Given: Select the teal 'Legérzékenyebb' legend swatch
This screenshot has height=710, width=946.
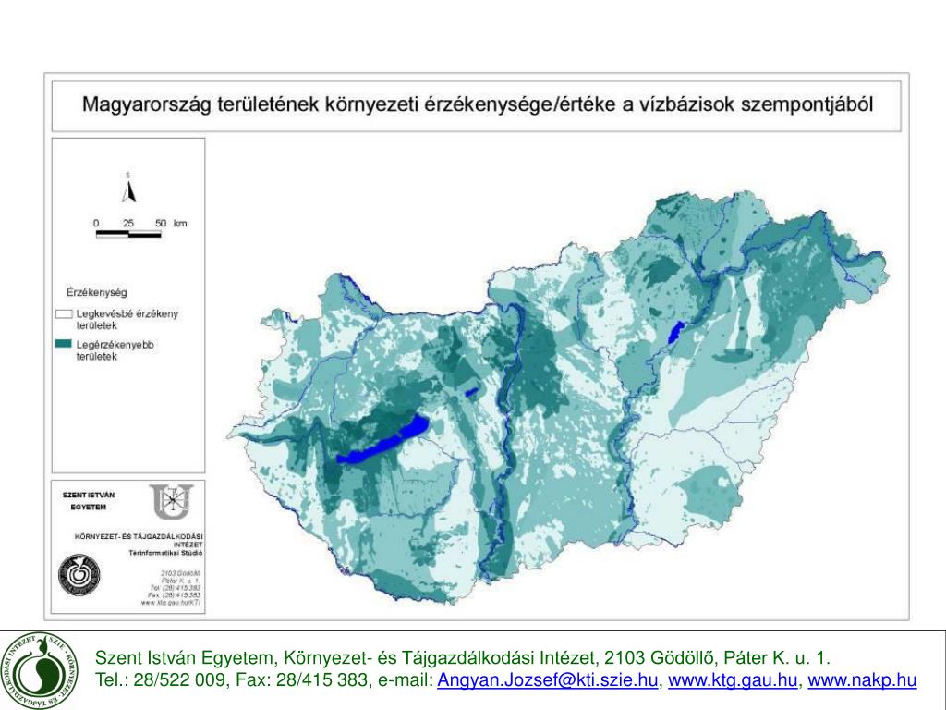Looking at the screenshot, I should [64, 344].
